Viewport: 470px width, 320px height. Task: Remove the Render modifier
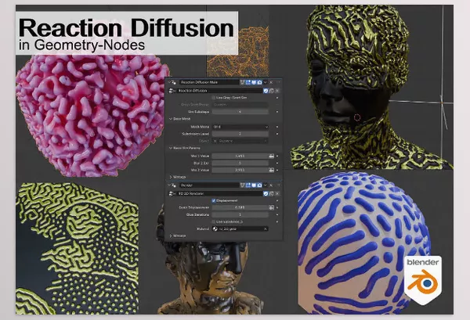[x=271, y=185]
